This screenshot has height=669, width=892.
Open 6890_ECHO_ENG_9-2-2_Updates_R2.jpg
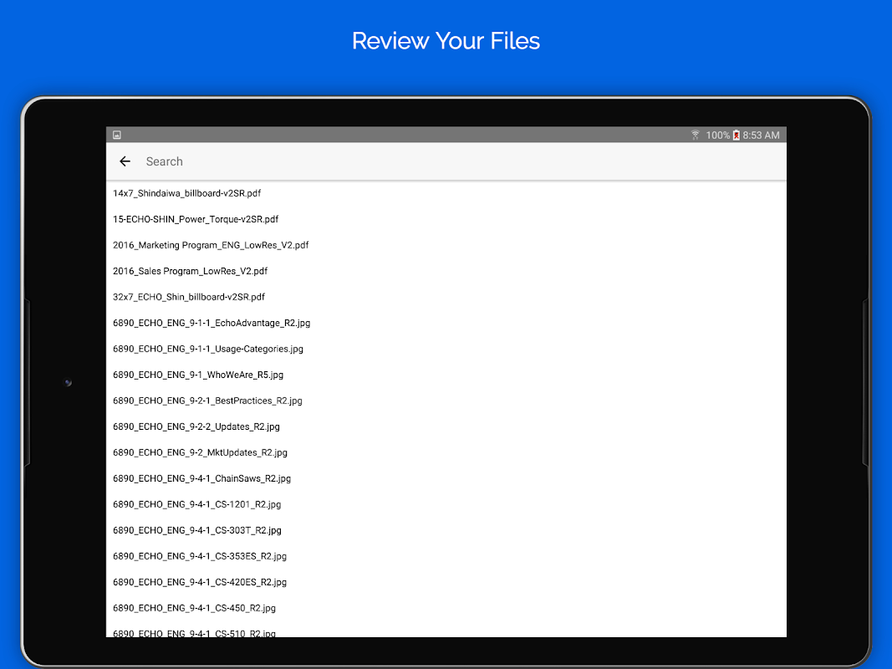coord(446,426)
